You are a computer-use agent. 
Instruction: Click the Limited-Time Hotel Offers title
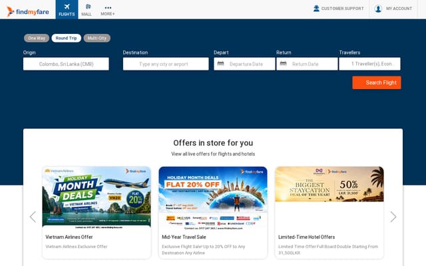306,237
